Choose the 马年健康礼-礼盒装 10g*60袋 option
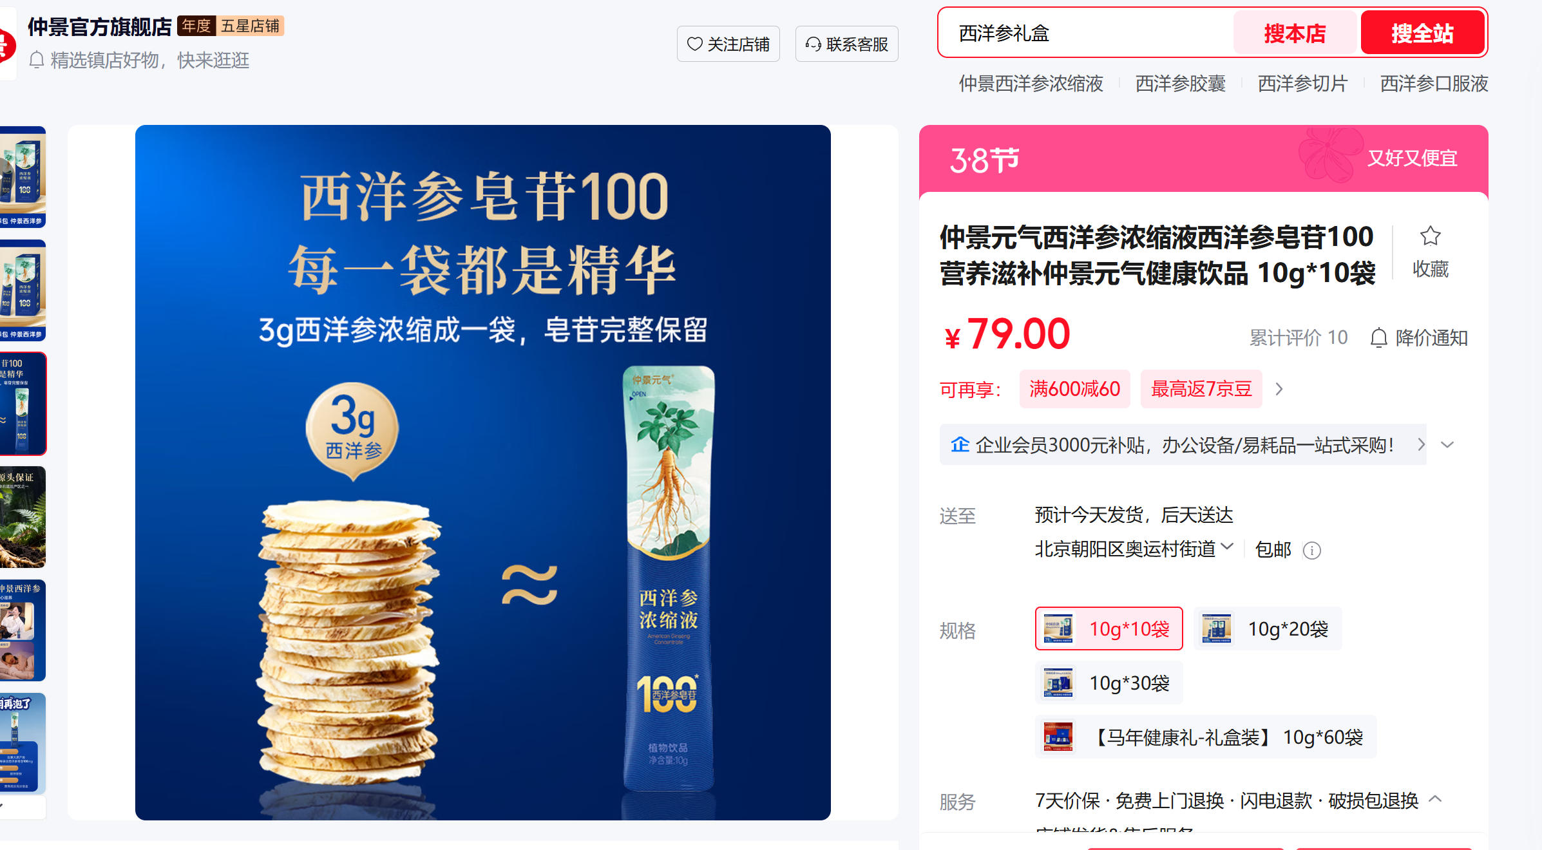The image size is (1542, 850). click(x=1205, y=737)
